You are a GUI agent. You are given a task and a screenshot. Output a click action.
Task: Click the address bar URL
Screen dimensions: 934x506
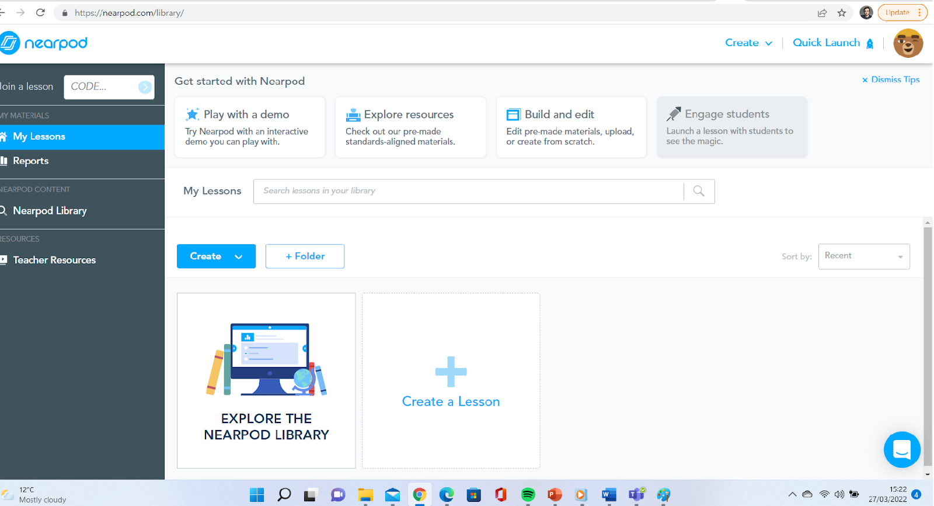[x=129, y=13]
